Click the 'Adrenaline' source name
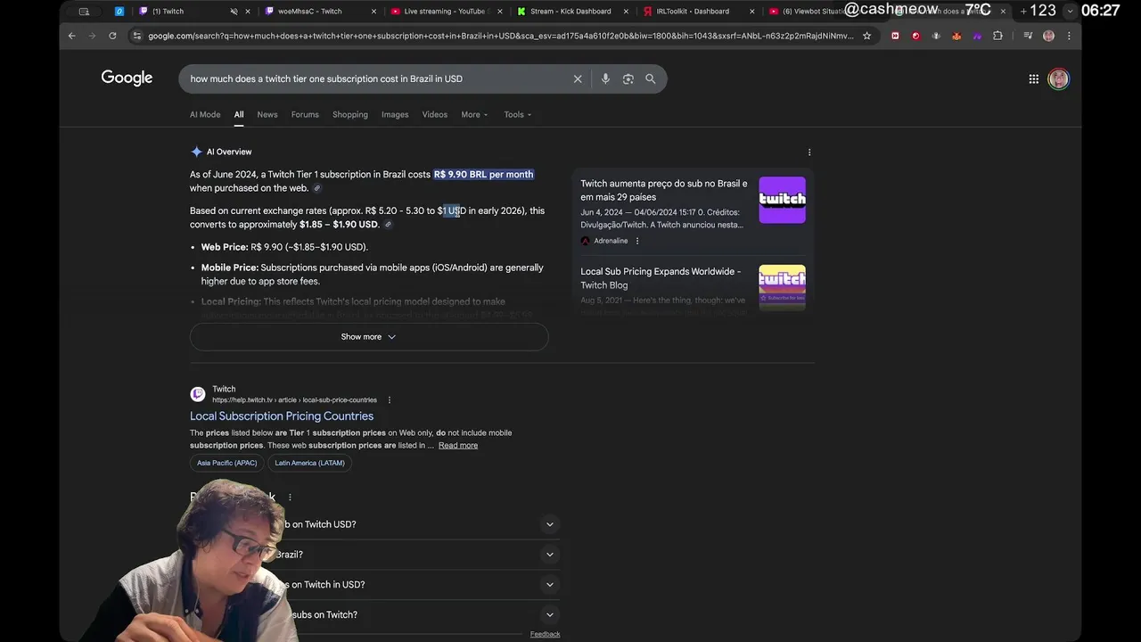Screen dimensions: 1141x642 pyautogui.click(x=611, y=241)
